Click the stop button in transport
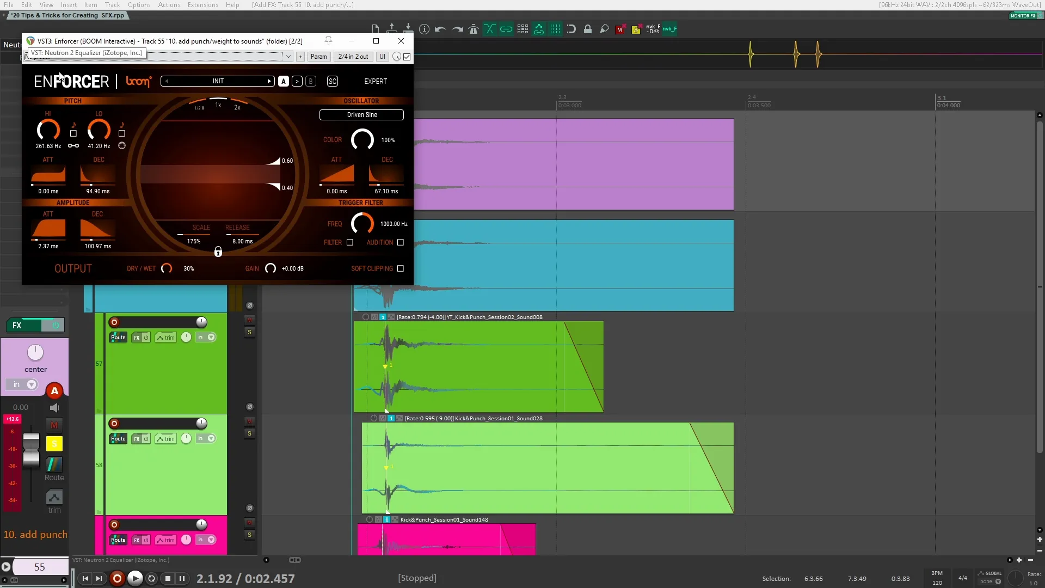Viewport: 1045px width, 588px height. tap(168, 579)
